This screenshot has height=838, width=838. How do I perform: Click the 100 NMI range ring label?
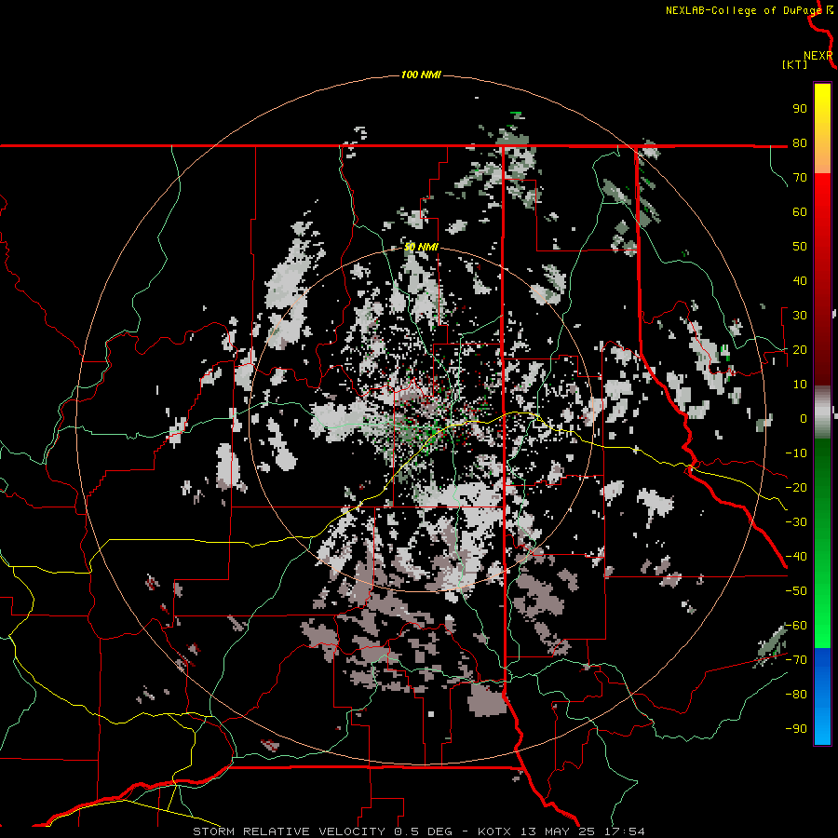421,74
